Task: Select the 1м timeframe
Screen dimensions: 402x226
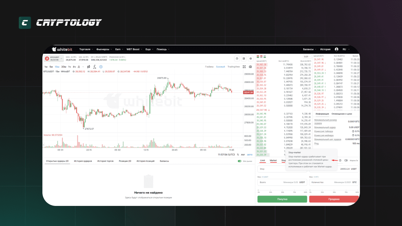Action: 46,67
